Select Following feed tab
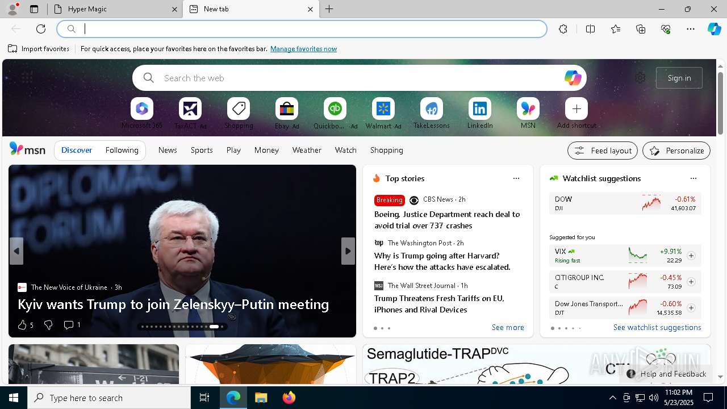The image size is (727, 409). 122,150
